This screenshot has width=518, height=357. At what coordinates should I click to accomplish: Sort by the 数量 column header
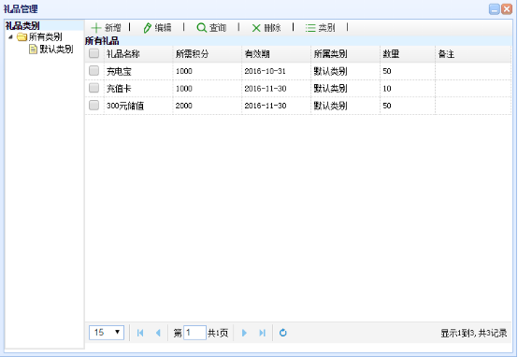click(x=408, y=54)
